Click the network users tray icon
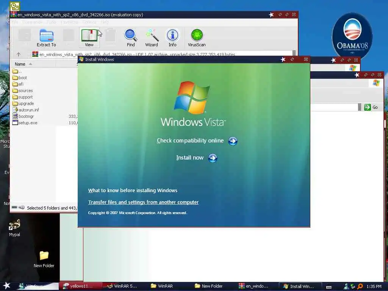This screenshot has height=291, width=388. [347, 286]
